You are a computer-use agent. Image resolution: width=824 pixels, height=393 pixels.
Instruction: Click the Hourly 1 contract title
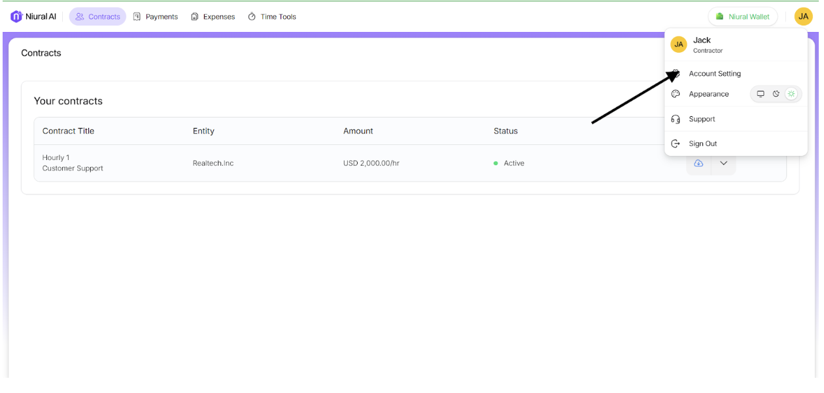click(x=56, y=158)
